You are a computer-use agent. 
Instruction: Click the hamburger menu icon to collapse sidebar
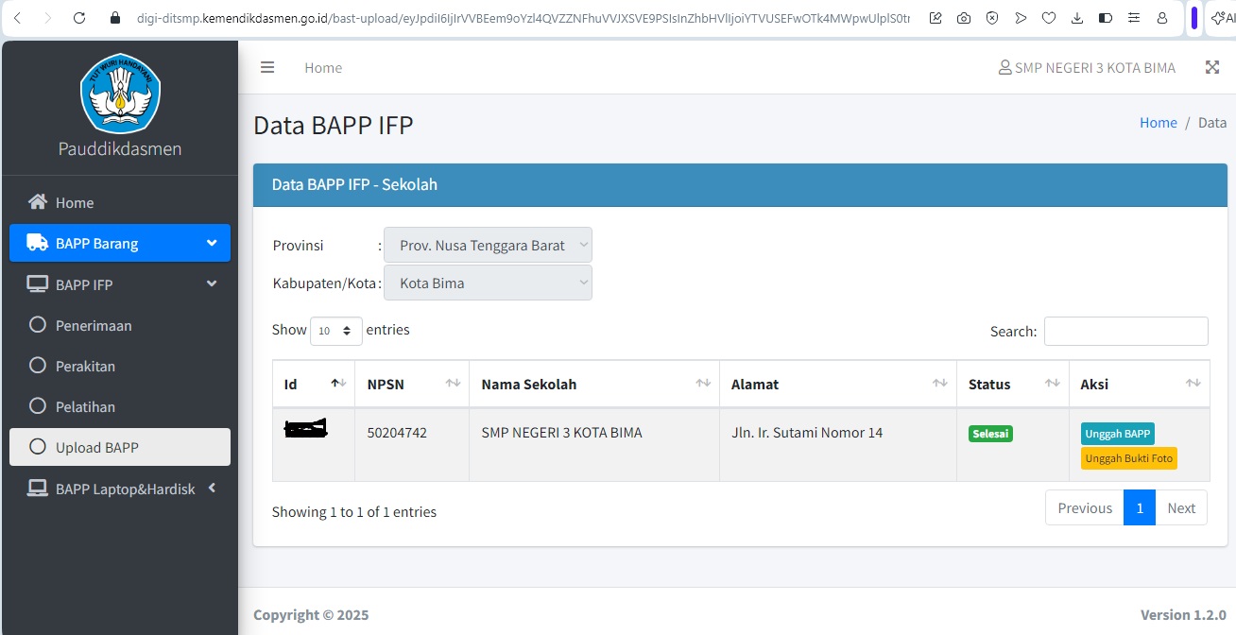click(x=267, y=68)
